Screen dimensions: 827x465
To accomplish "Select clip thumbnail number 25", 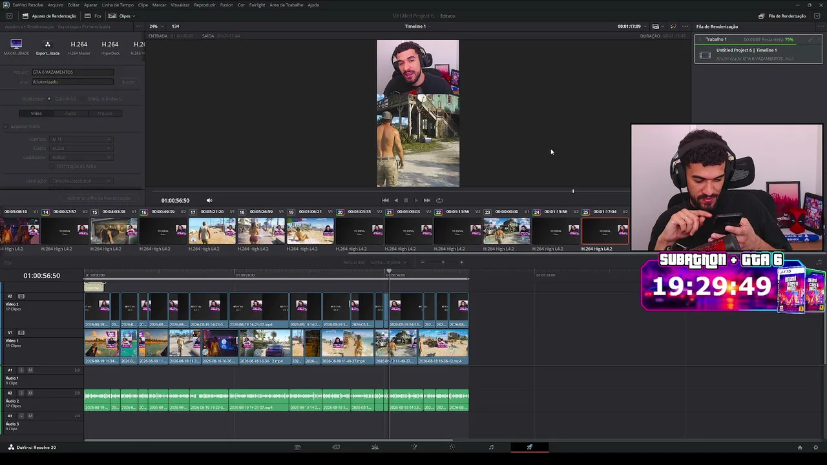I will 605,231.
